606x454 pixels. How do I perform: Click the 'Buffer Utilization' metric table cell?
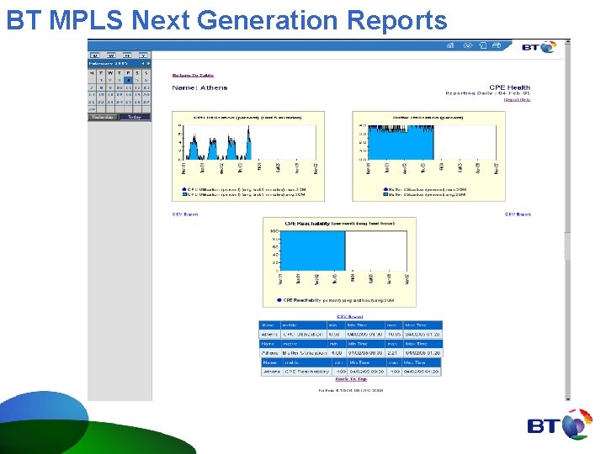305,353
